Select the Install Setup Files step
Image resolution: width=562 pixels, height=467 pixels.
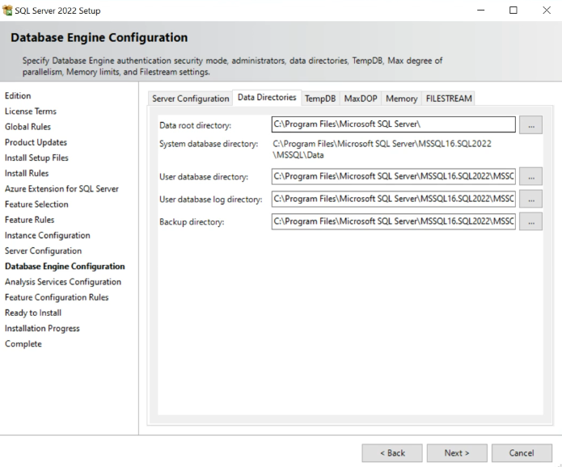[36, 158]
